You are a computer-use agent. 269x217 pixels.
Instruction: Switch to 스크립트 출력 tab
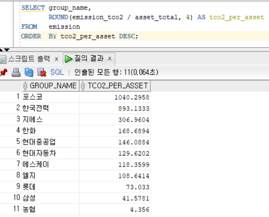coord(29,59)
